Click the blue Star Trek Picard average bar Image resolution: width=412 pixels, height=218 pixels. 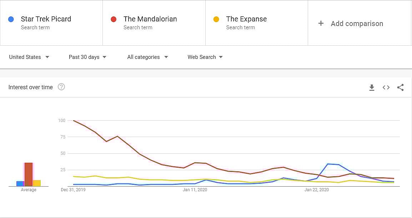20,184
